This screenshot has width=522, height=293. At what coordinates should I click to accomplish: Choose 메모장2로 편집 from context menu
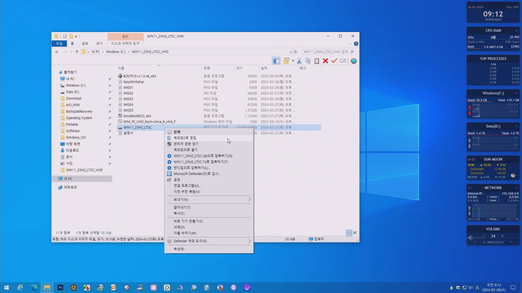[x=209, y=138]
